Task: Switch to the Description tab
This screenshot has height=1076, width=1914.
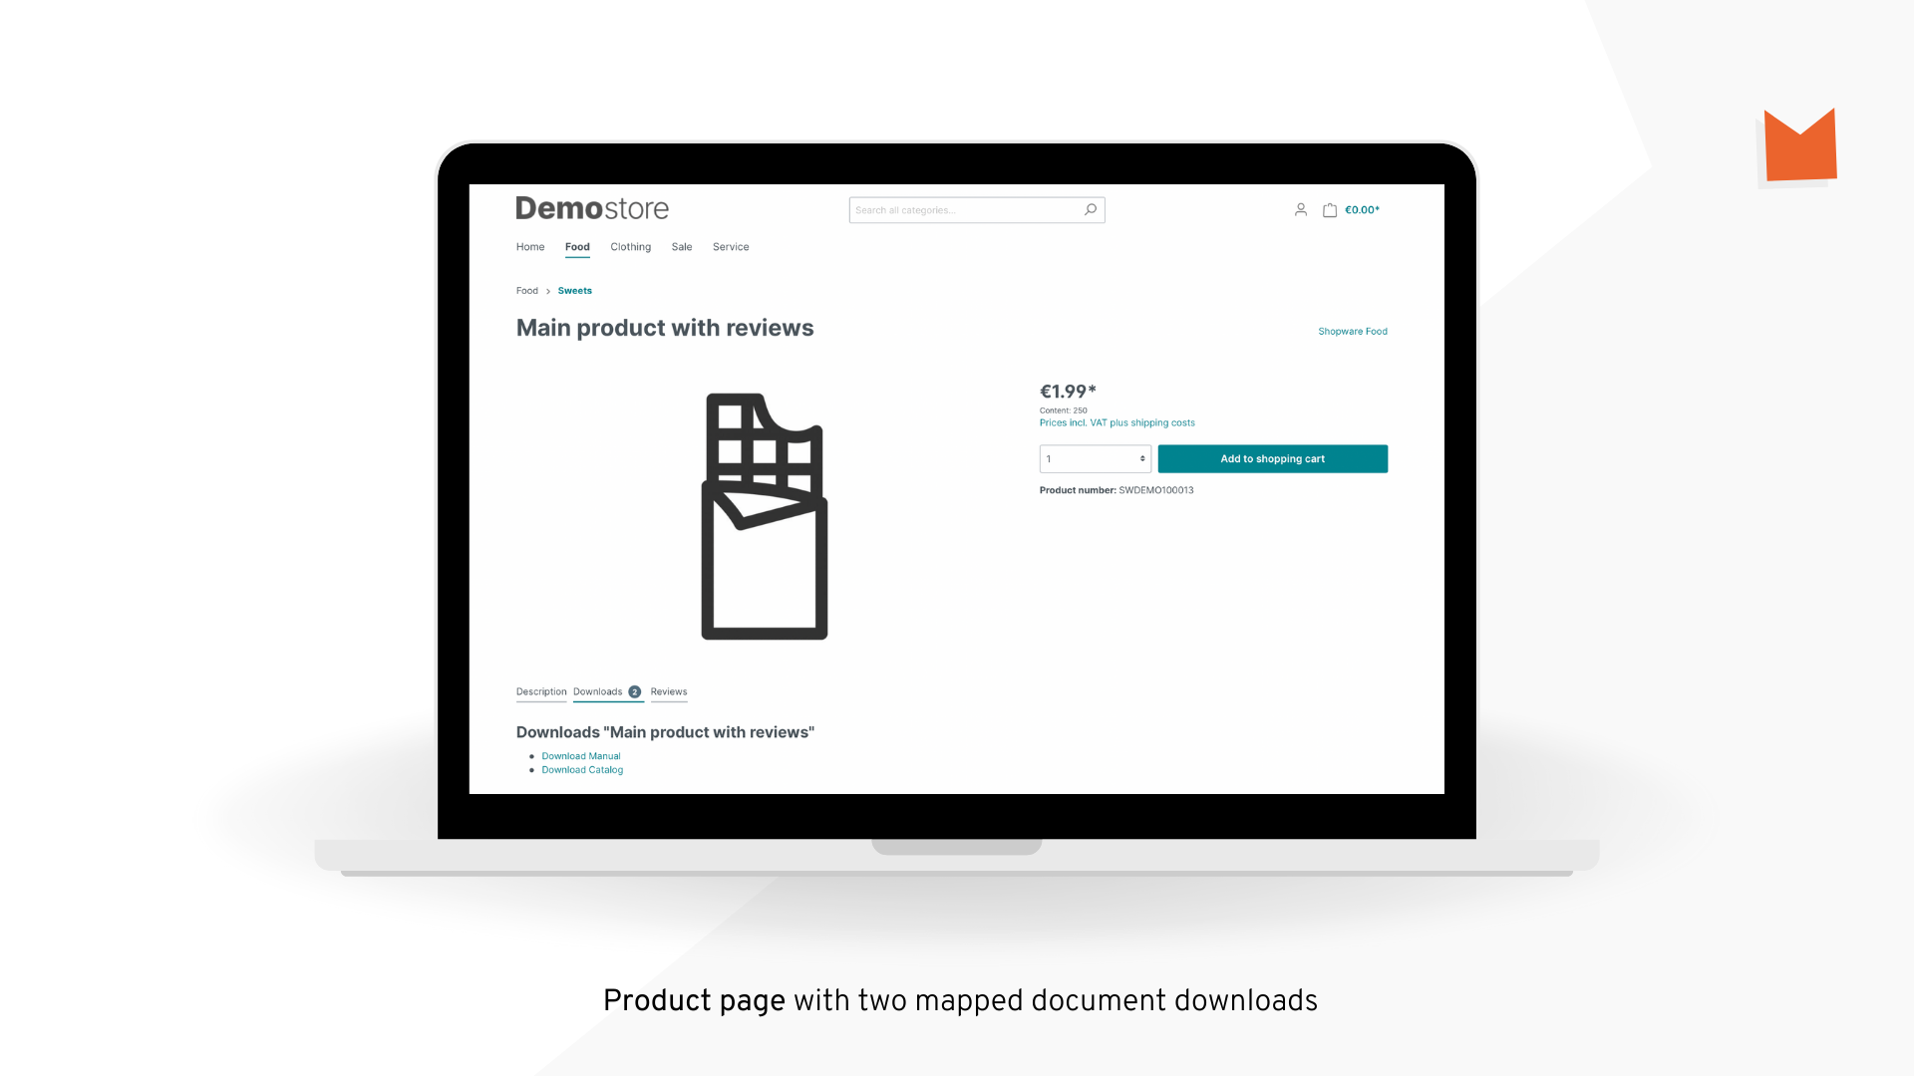Action: pos(540,689)
